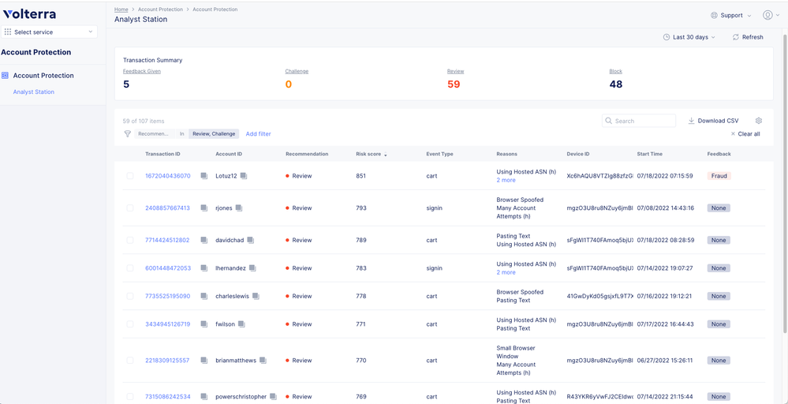Screen dimensions: 788x404
Task: Click the Refresh icon button
Action: pyautogui.click(x=736, y=37)
